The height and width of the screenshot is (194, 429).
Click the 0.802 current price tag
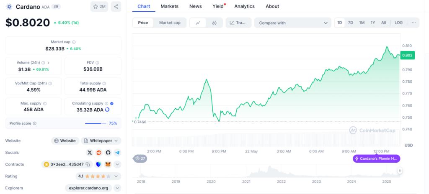[407, 55]
